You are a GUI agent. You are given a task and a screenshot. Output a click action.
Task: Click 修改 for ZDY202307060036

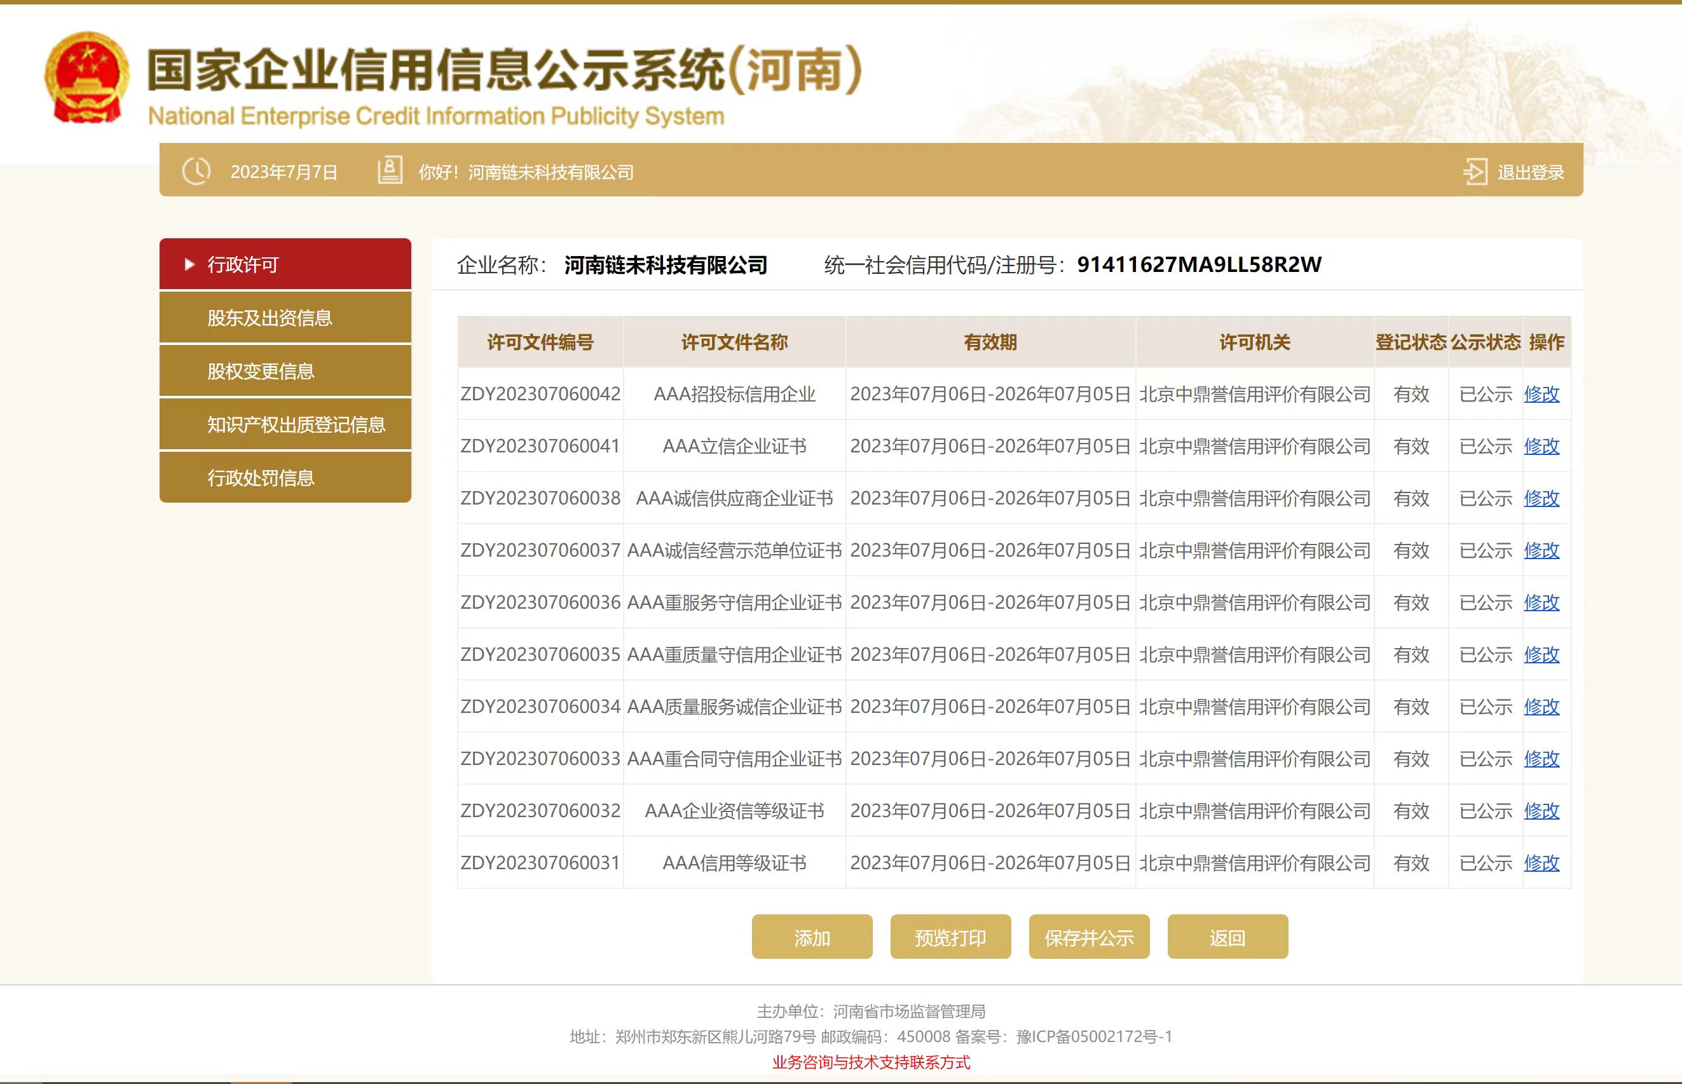point(1542,602)
